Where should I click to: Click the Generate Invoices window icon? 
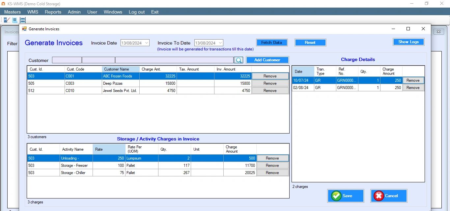point(24,29)
